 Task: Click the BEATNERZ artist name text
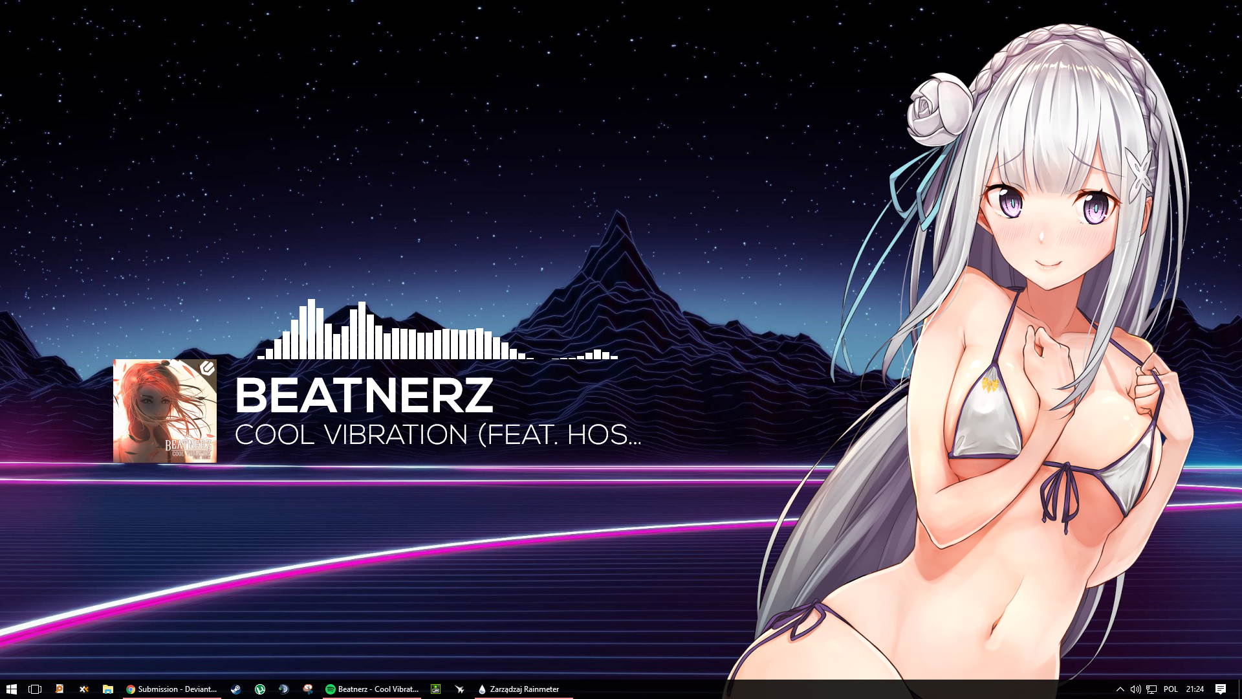(364, 395)
